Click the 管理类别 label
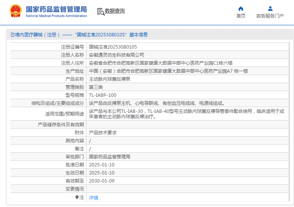 coord(75,87)
